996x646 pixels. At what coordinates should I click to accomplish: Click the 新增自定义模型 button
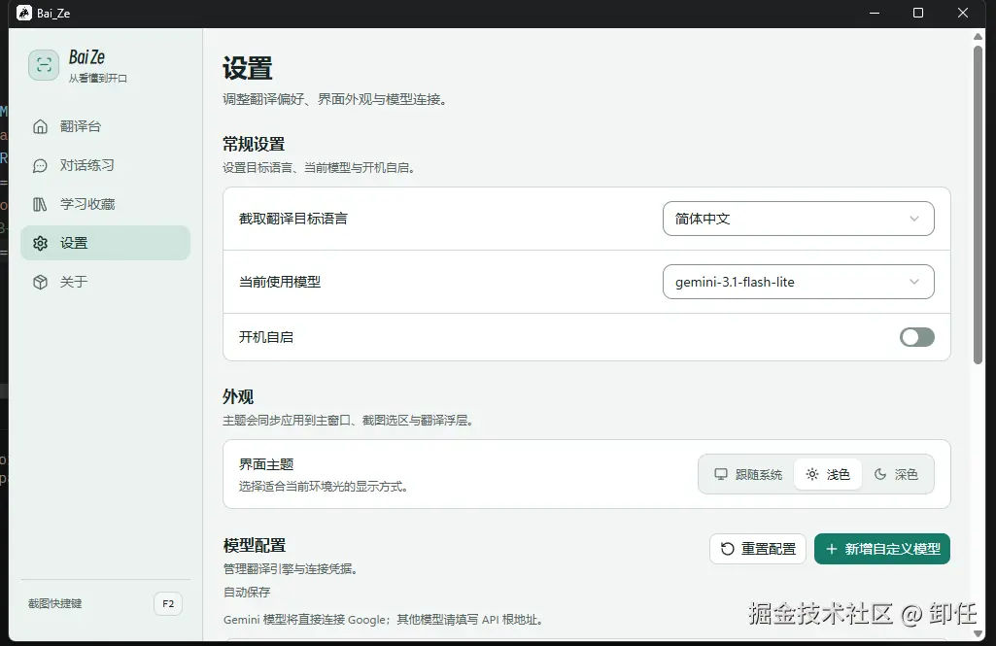(x=882, y=549)
